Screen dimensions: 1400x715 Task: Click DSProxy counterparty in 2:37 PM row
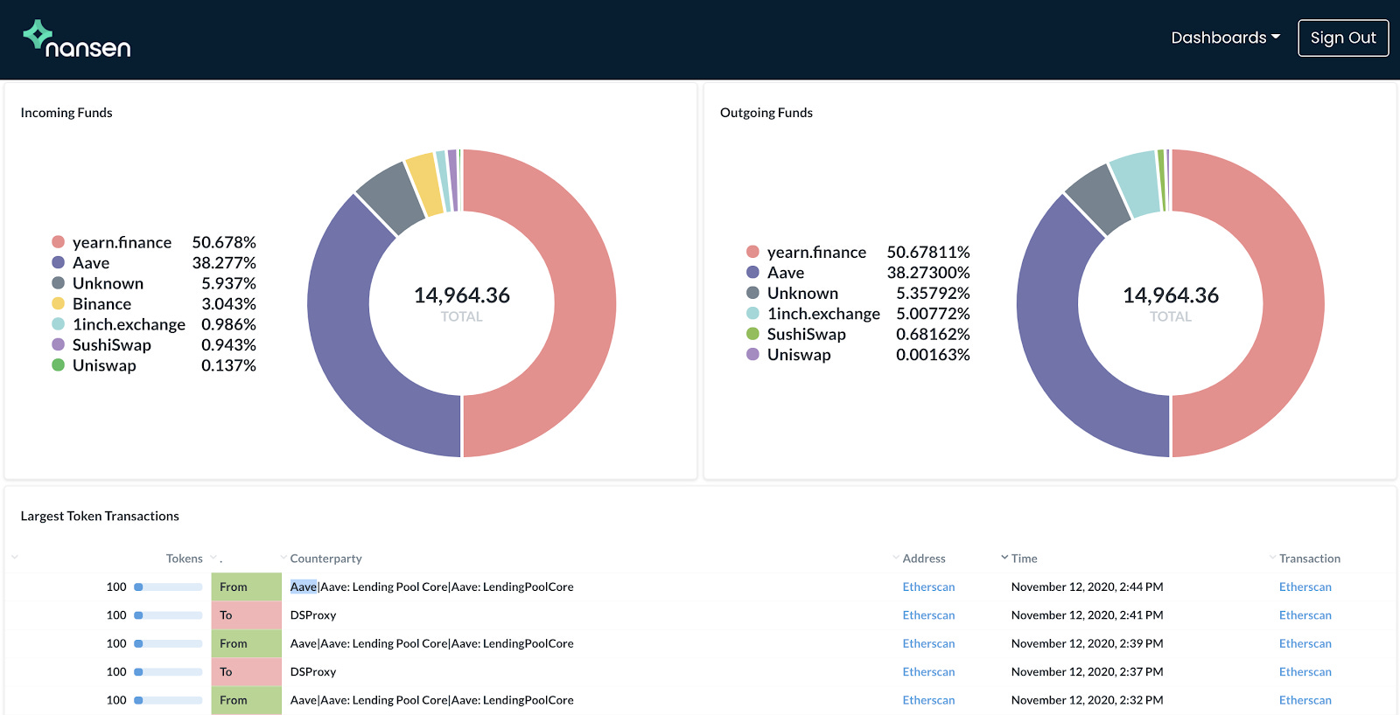[313, 672]
